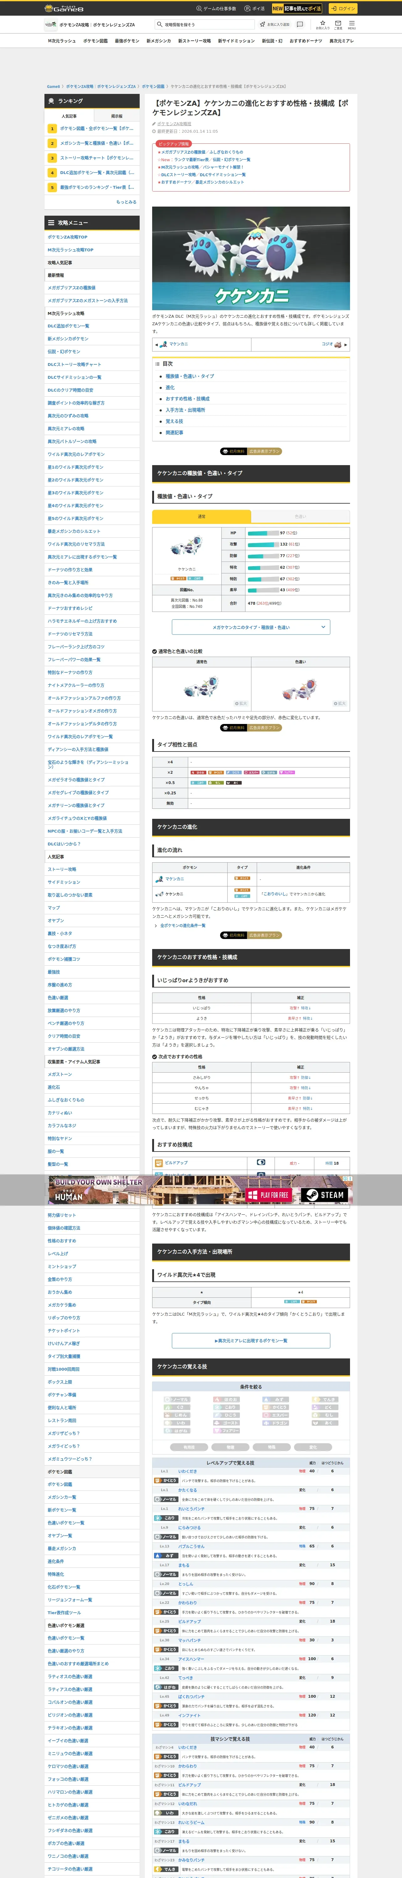Open 異次元ミアレに出現するポケモン一覧 link button
The width and height of the screenshot is (402, 1878).
pos(251,1341)
